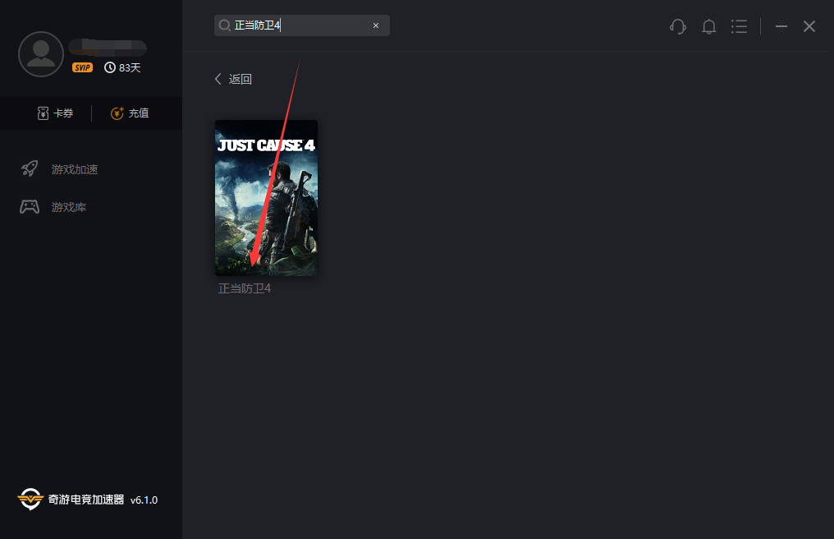Click the coupon ticket icon
The height and width of the screenshot is (539, 834).
click(x=43, y=113)
